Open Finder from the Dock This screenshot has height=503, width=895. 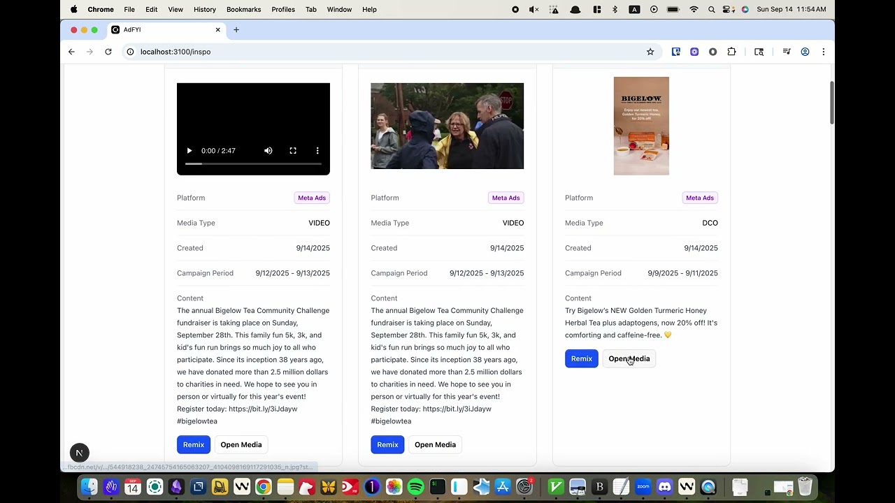pyautogui.click(x=89, y=487)
